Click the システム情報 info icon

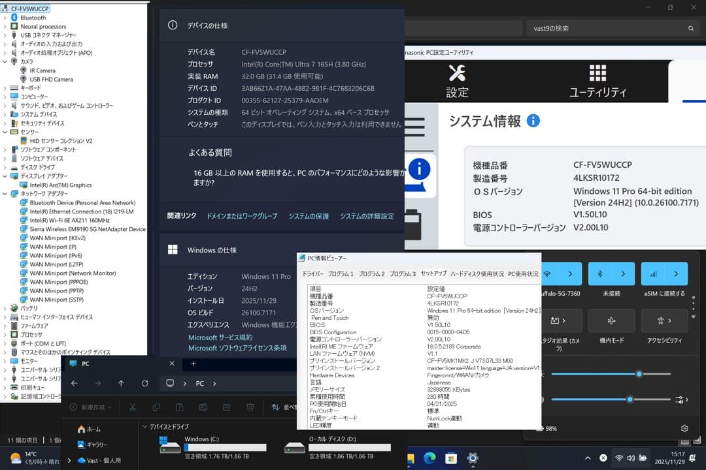[x=533, y=120]
